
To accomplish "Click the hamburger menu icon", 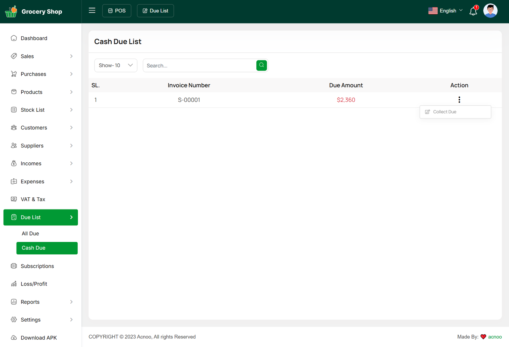I will (x=92, y=11).
